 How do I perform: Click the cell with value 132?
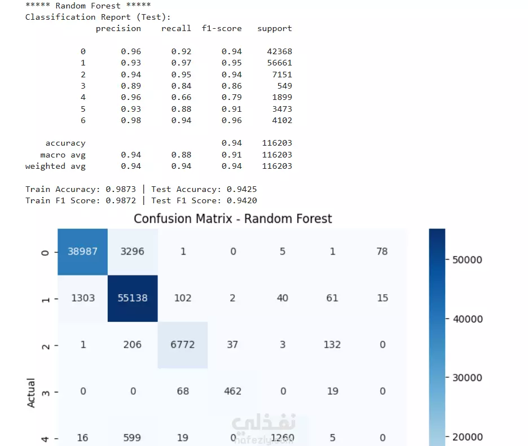[x=332, y=345]
